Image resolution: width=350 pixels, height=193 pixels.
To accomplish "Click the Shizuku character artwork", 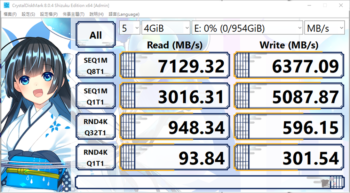I will point(35,105).
